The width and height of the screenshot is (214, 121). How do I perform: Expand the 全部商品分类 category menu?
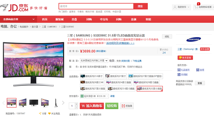click(18, 19)
